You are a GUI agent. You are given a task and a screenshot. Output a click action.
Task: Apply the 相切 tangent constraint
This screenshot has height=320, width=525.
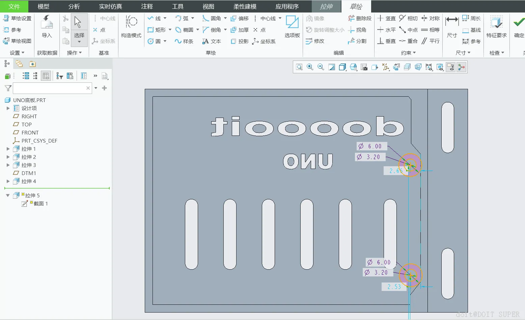point(408,18)
